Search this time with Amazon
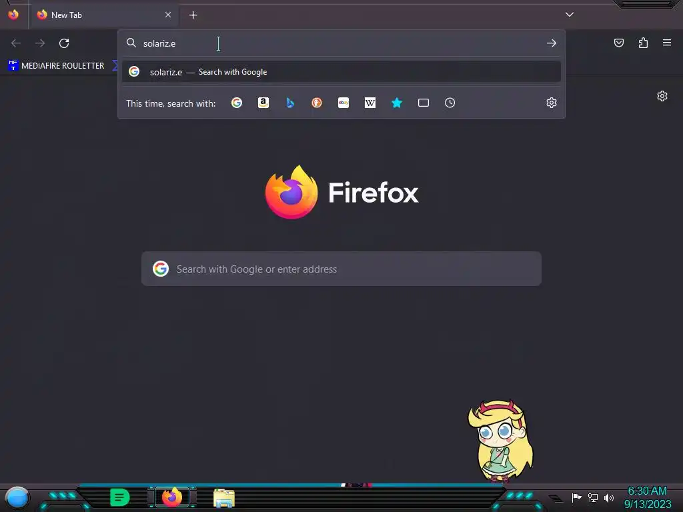The width and height of the screenshot is (683, 512). point(263,103)
